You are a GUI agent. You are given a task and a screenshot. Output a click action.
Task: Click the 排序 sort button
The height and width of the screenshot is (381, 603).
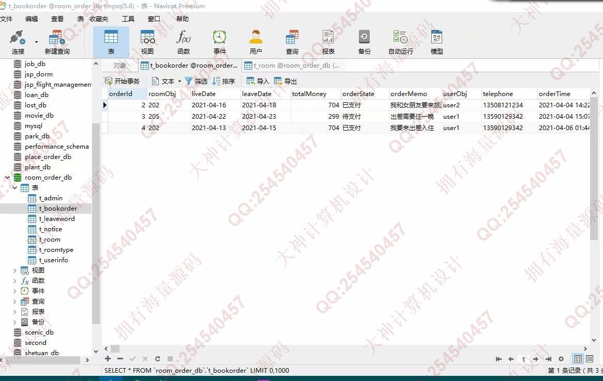pos(224,81)
